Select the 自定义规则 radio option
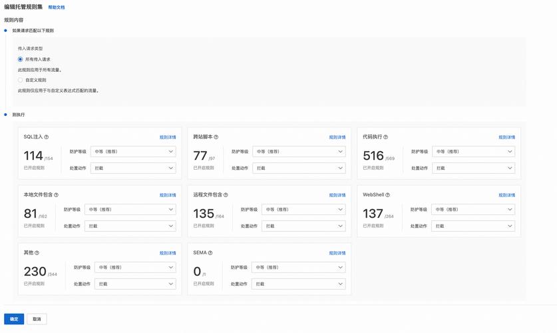The width and height of the screenshot is (557, 333). tap(21, 80)
